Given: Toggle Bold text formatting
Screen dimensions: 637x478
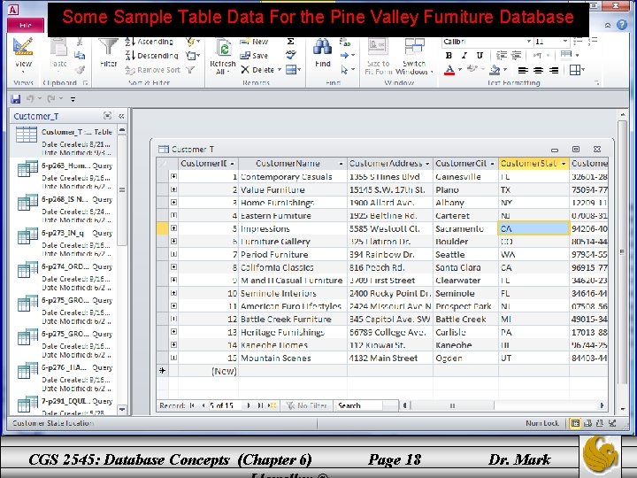Looking at the screenshot, I should click(x=449, y=55).
